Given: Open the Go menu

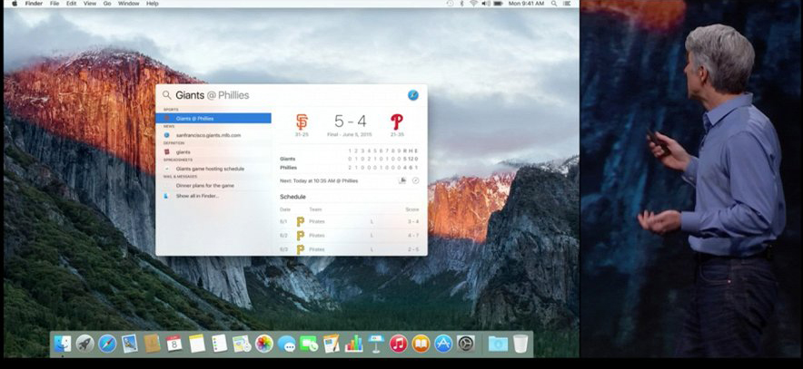Looking at the screenshot, I should (x=107, y=4).
